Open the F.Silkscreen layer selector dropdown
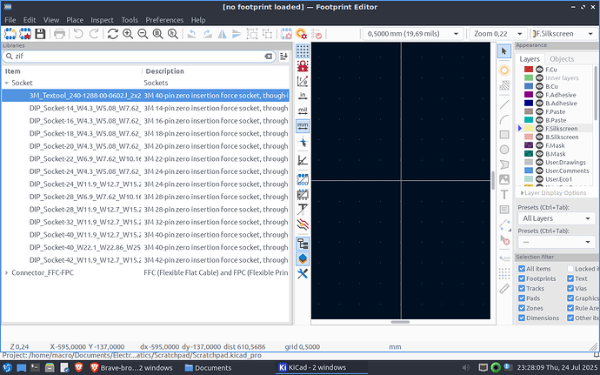 tap(563, 34)
